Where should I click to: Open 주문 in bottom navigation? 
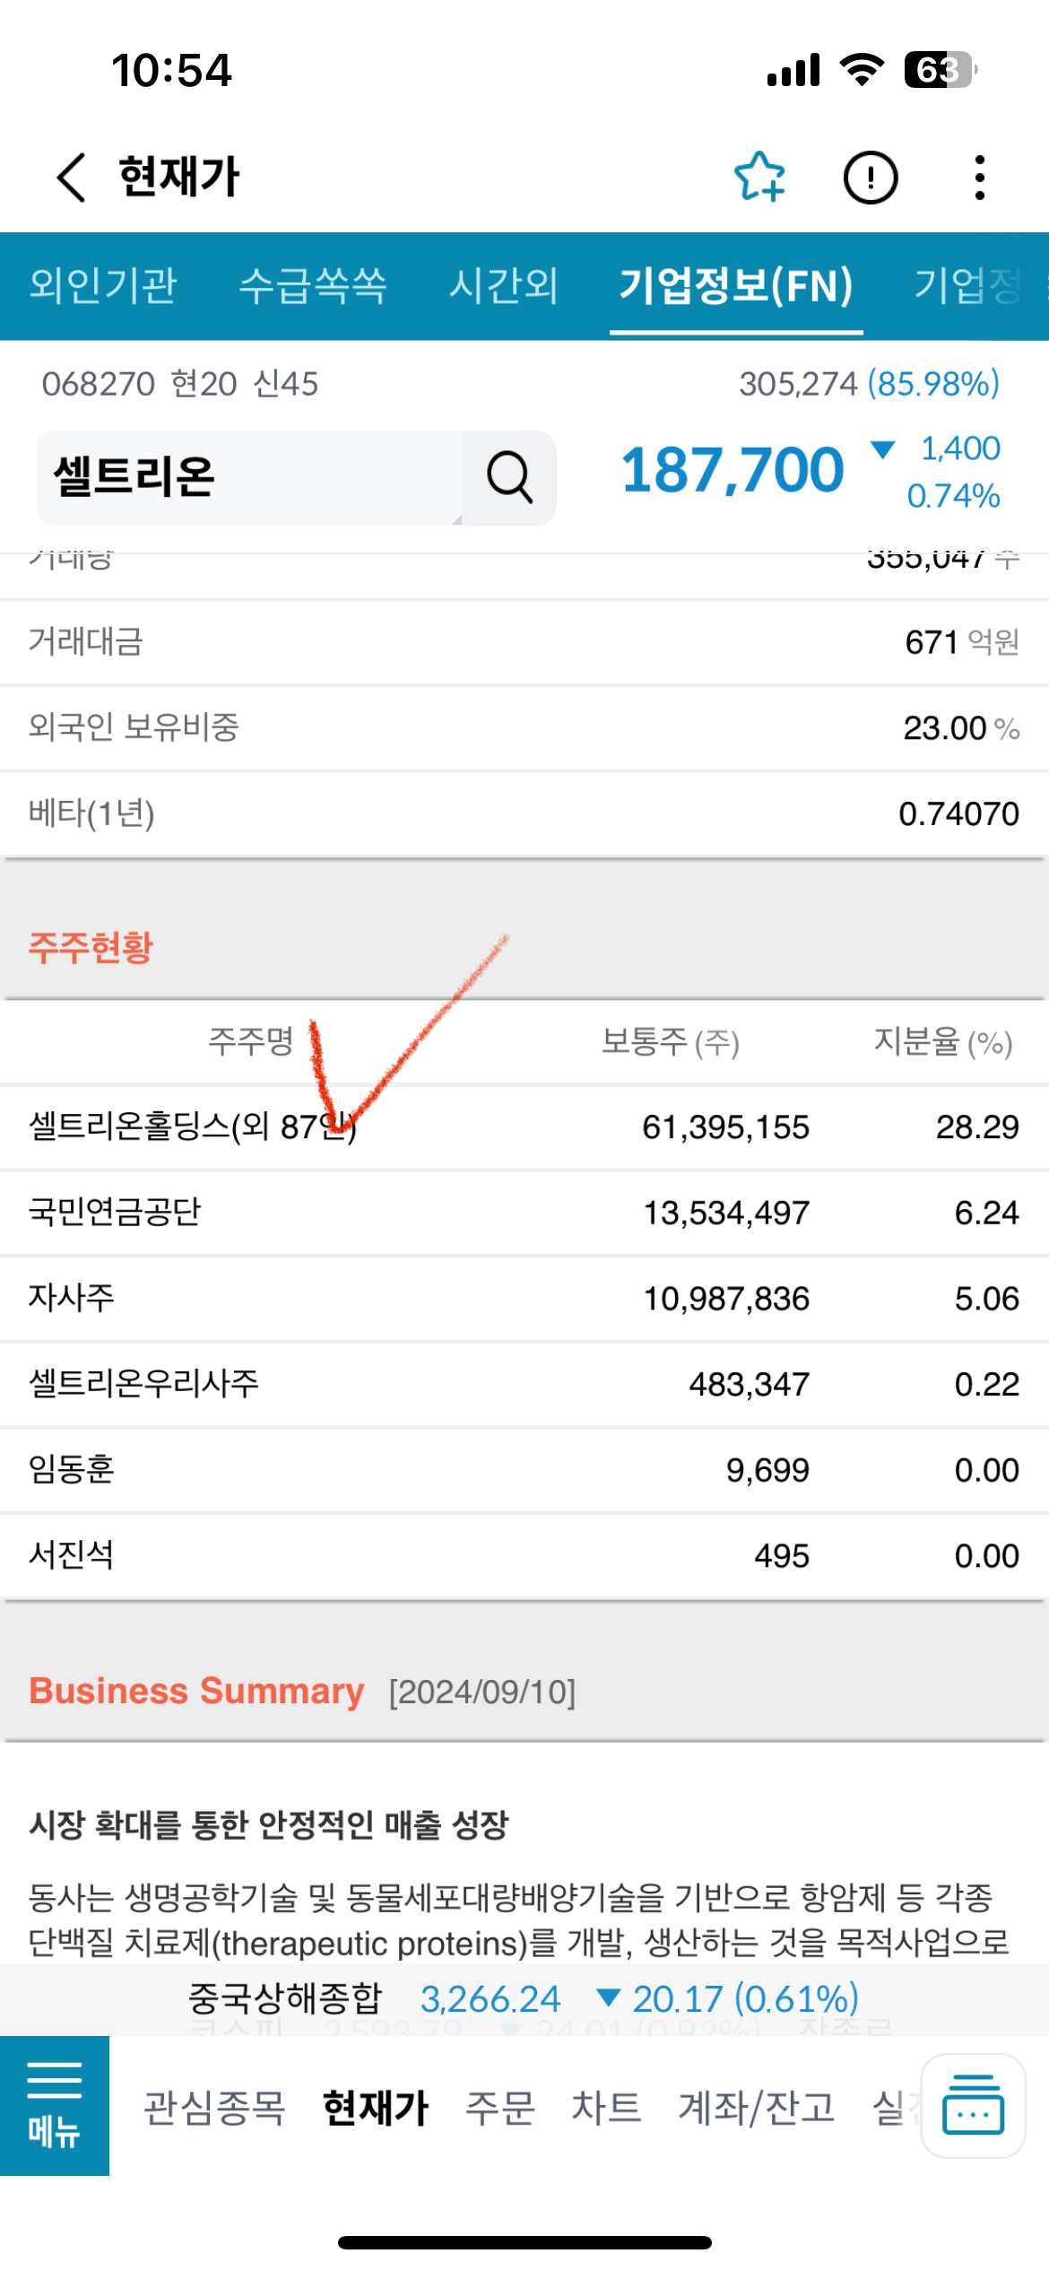click(500, 2107)
